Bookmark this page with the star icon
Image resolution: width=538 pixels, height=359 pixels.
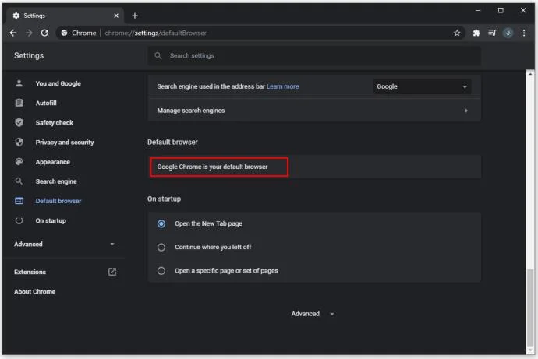click(x=457, y=33)
